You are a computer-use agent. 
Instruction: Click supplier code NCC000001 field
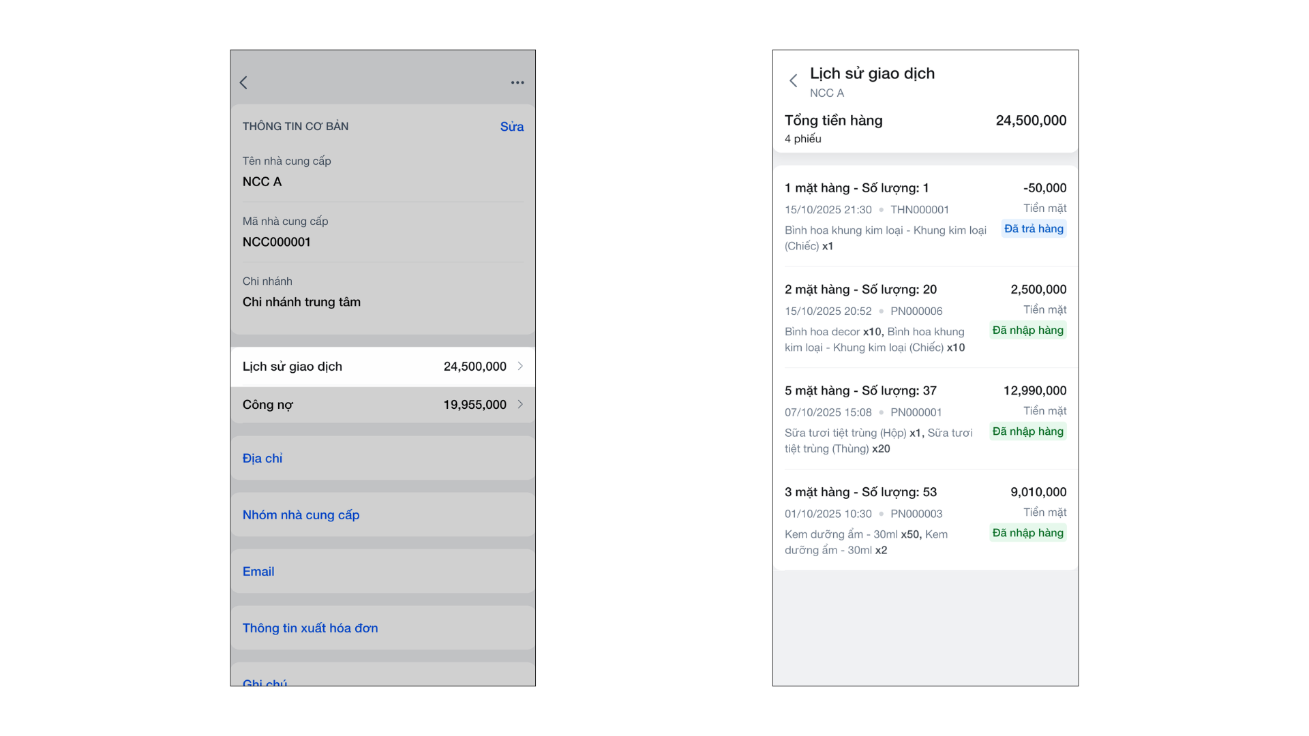[277, 242]
